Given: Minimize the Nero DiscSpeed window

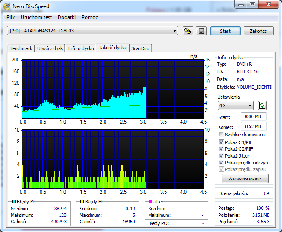Looking at the screenshot, I should click(x=241, y=5).
